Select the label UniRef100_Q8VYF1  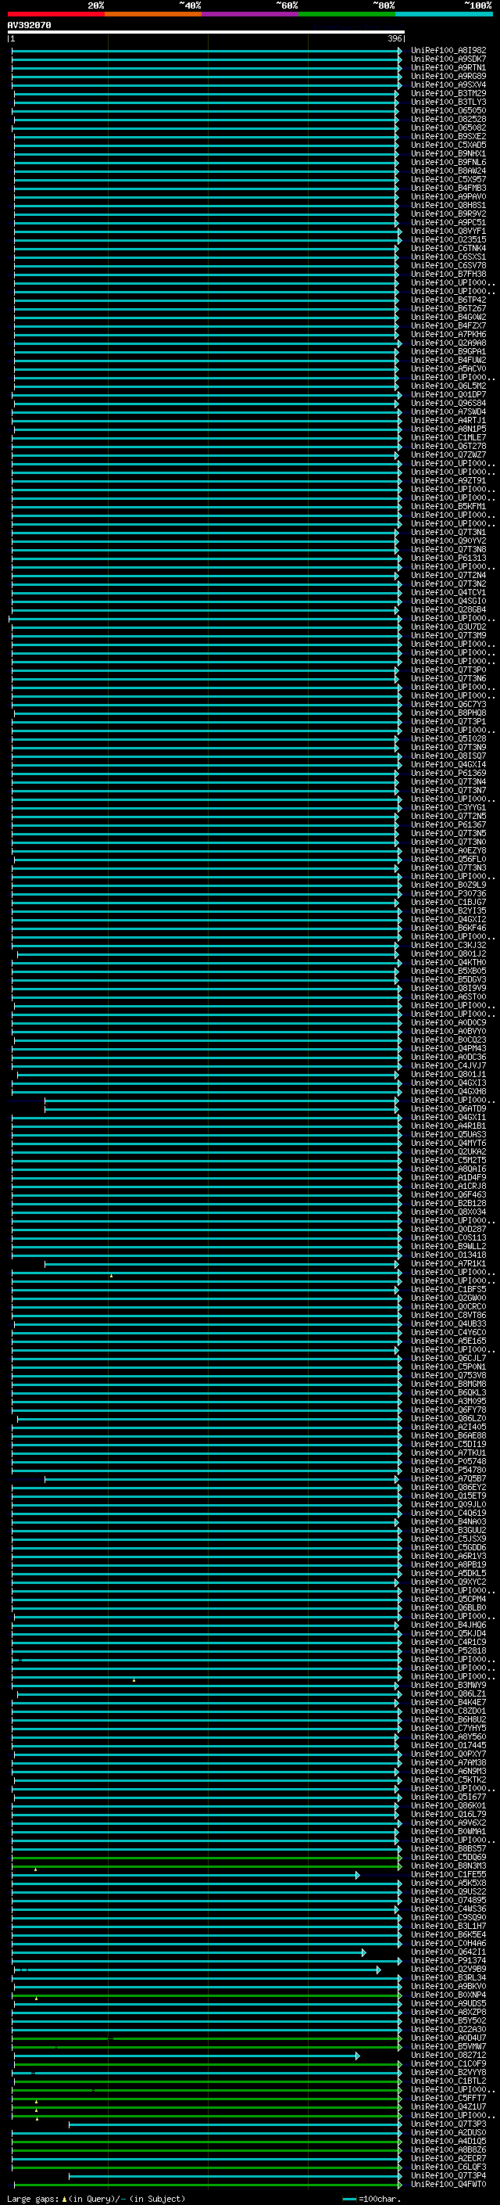click(x=448, y=231)
